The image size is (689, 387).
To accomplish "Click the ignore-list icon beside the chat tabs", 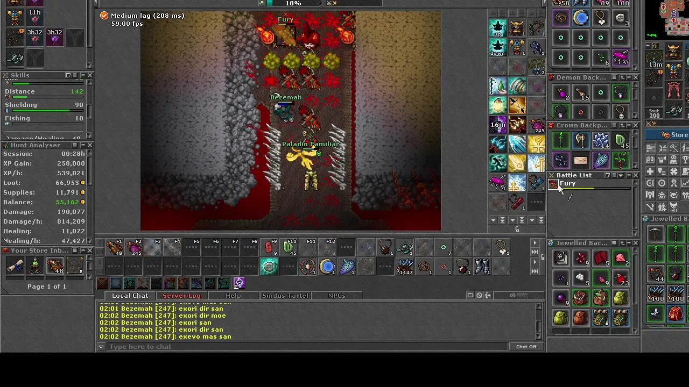I will [x=479, y=295].
